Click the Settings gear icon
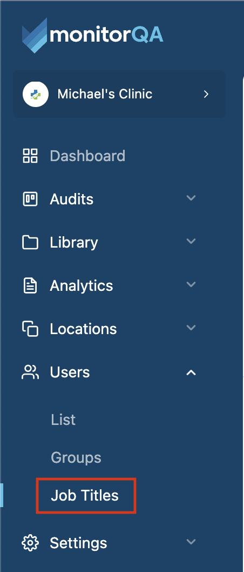The width and height of the screenshot is (244, 572). click(x=30, y=543)
